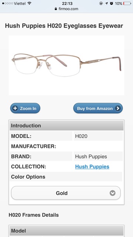The image size is (133, 237).
Task: Tap the firmoo.com address bar
Action: tap(66, 9)
